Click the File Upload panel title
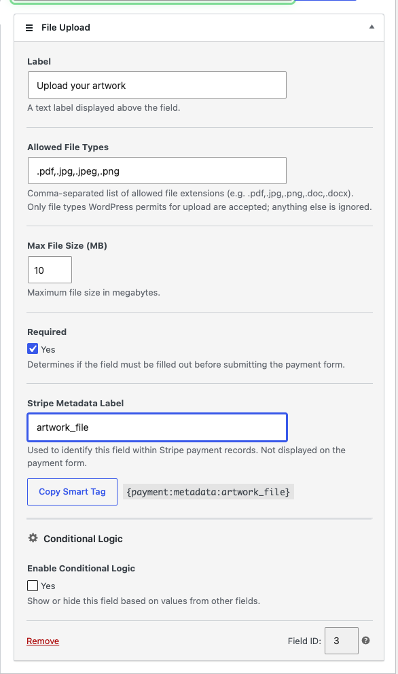Viewport: 398px width, 674px height. pos(66,27)
